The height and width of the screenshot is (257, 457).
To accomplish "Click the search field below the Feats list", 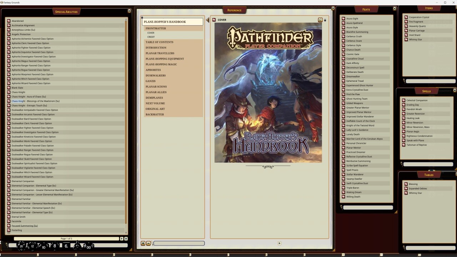I will click(x=368, y=207).
